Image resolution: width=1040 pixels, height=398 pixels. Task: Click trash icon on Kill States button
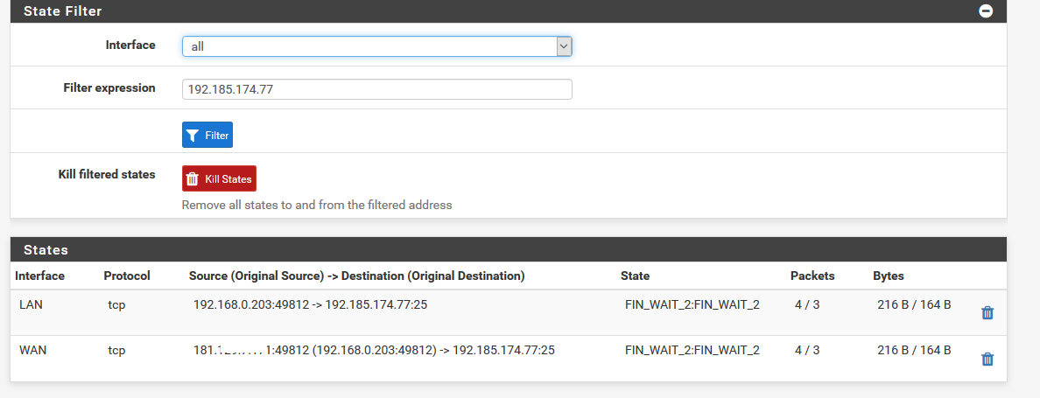click(193, 178)
